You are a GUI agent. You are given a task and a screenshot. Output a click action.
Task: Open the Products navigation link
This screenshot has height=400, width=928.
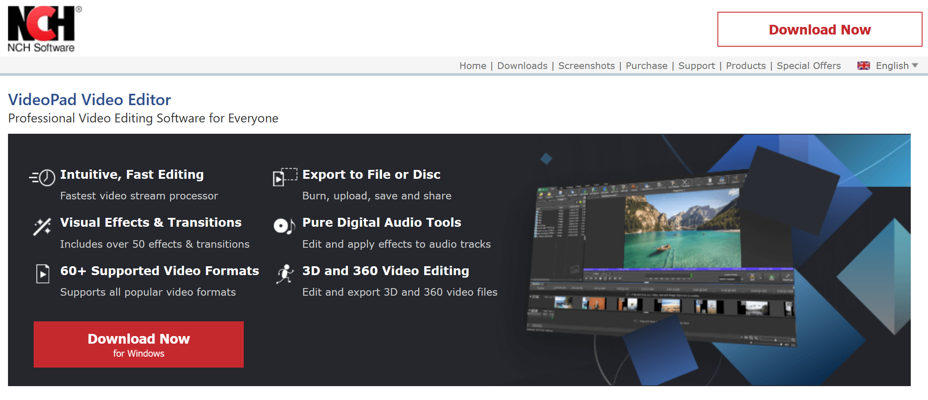pyautogui.click(x=746, y=66)
